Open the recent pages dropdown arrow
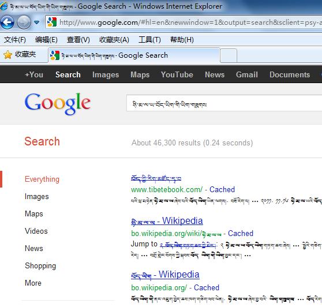The width and height of the screenshot is (322, 307). (36, 22)
